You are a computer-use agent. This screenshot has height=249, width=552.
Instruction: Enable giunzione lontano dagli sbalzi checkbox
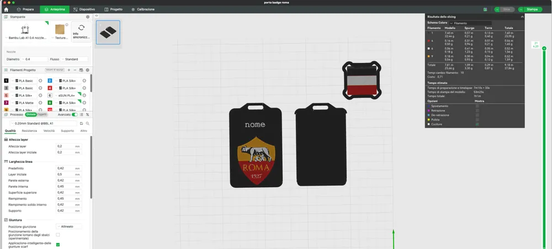pyautogui.click(x=58, y=235)
